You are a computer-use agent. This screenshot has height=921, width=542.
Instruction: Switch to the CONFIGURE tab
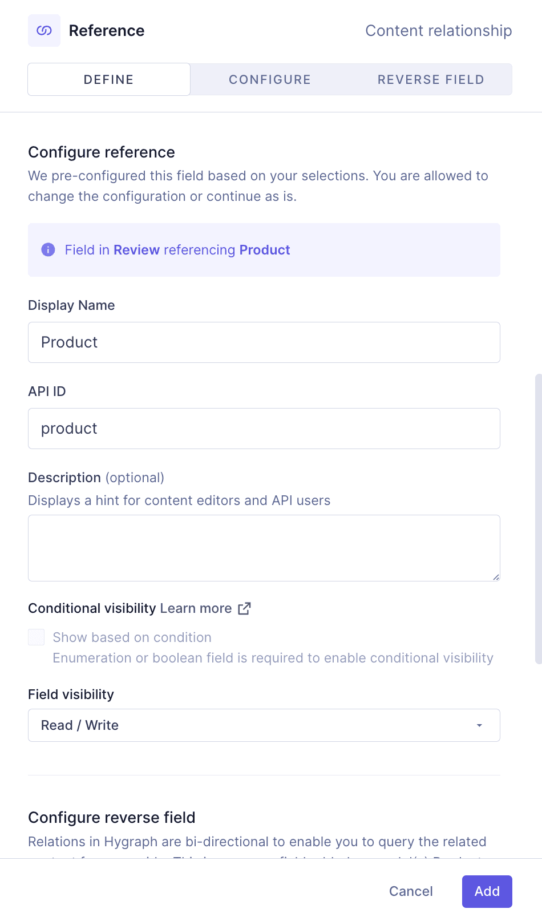[x=270, y=79]
